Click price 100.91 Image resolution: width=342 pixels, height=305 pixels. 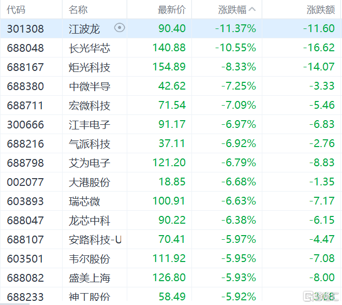169,201
